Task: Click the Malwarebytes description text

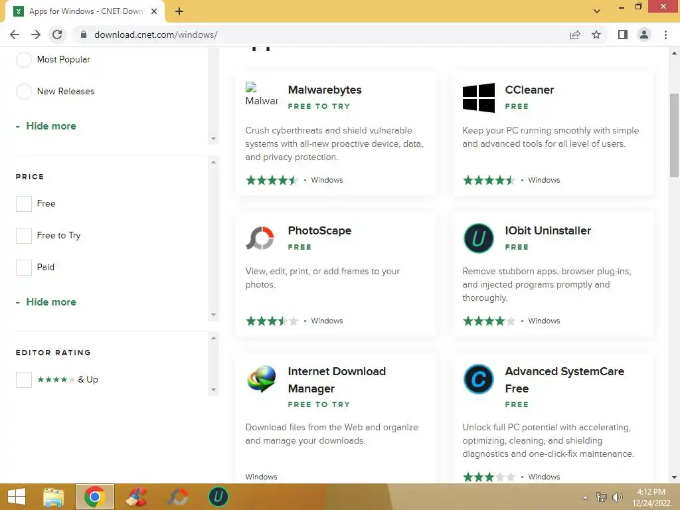Action: pyautogui.click(x=335, y=143)
